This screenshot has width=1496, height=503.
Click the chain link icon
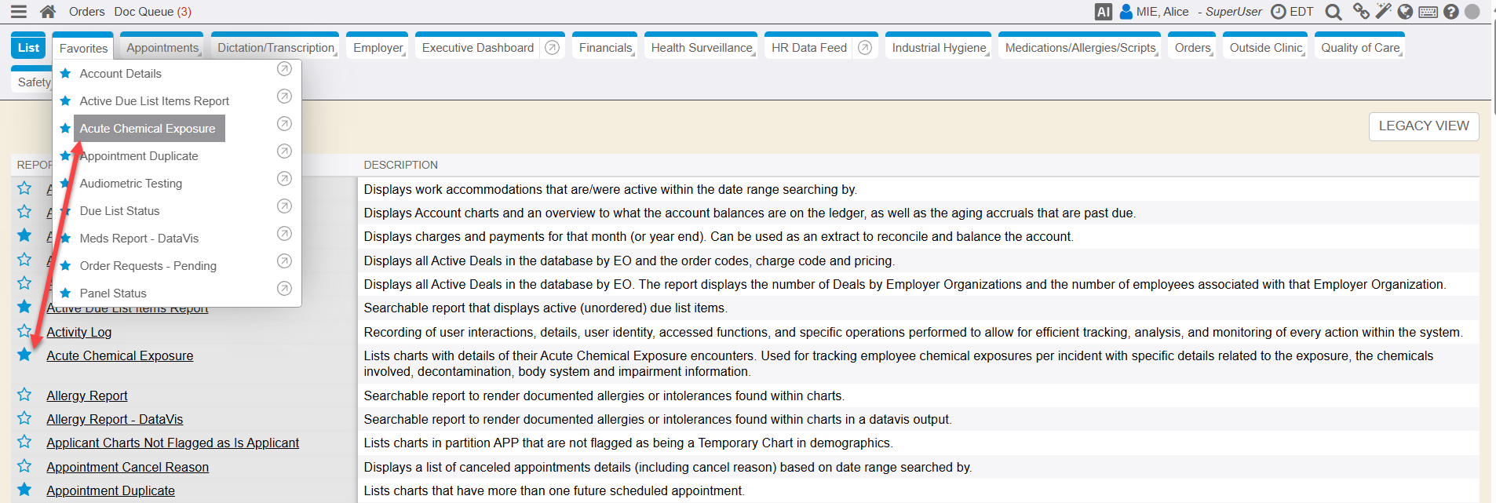click(x=1360, y=12)
